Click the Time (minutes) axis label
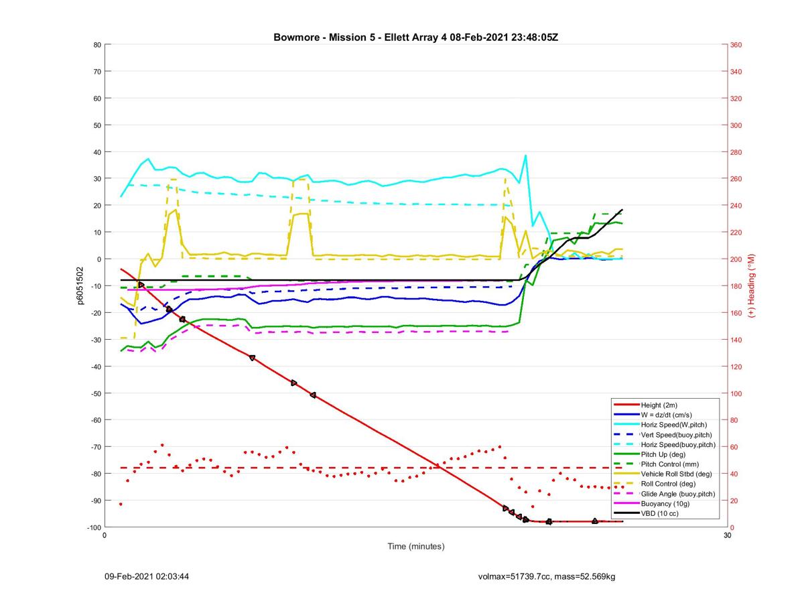The height and width of the screenshot is (593, 804). 415,546
